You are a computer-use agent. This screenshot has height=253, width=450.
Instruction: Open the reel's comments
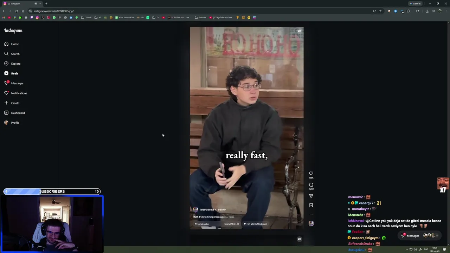click(311, 185)
